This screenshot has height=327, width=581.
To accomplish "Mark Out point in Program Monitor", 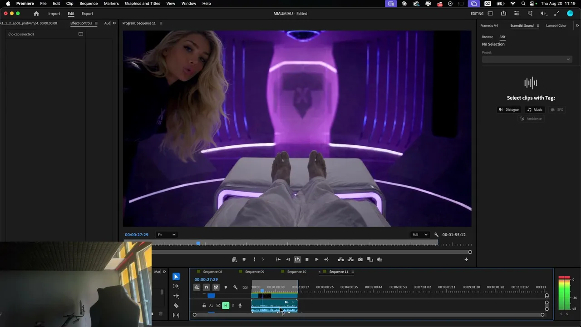I will point(263,259).
